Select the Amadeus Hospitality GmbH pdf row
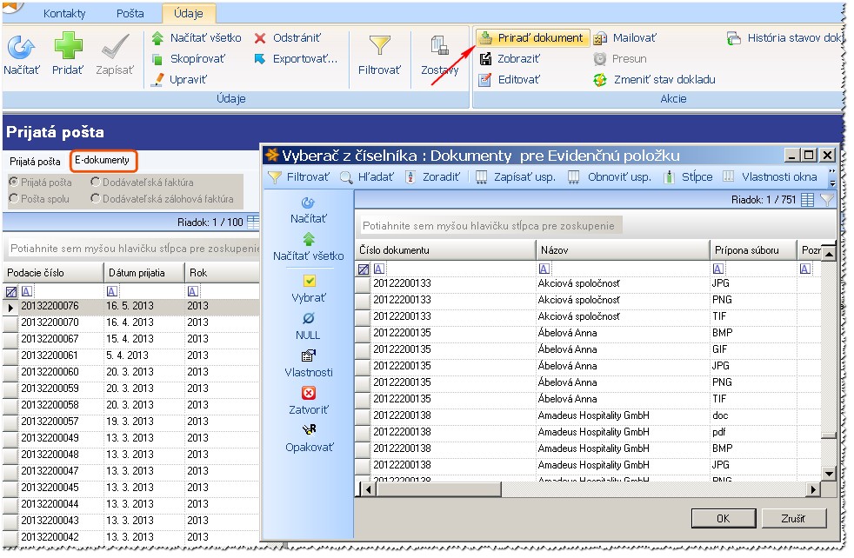The width and height of the screenshot is (854, 558). [588, 432]
